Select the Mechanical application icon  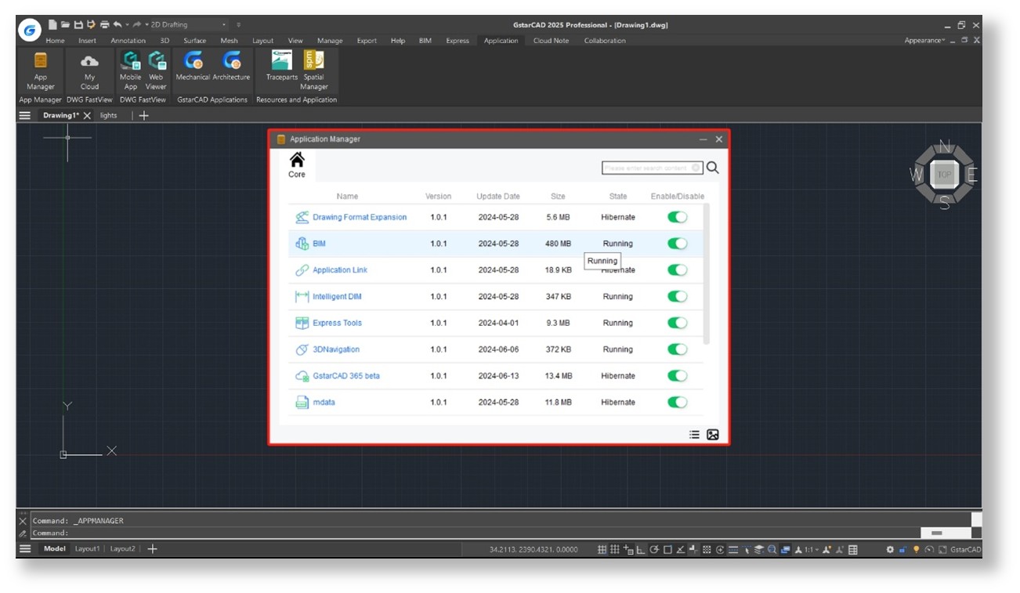[x=193, y=61]
